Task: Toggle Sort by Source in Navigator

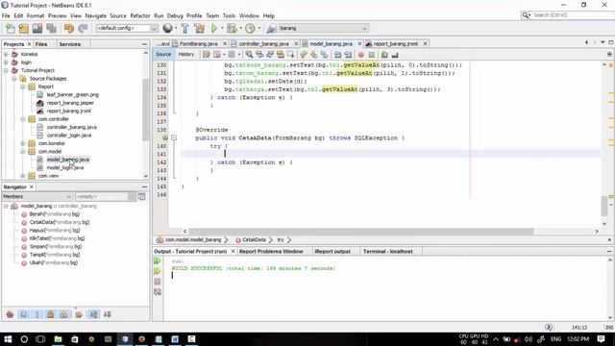Action: [x=107, y=314]
